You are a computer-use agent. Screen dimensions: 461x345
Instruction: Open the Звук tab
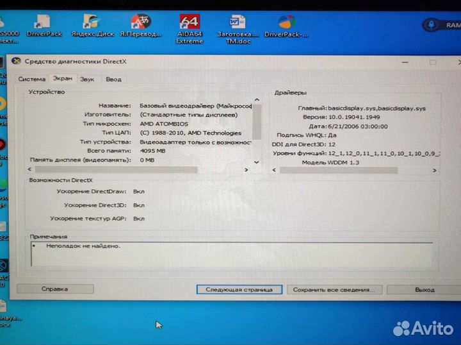87,79
